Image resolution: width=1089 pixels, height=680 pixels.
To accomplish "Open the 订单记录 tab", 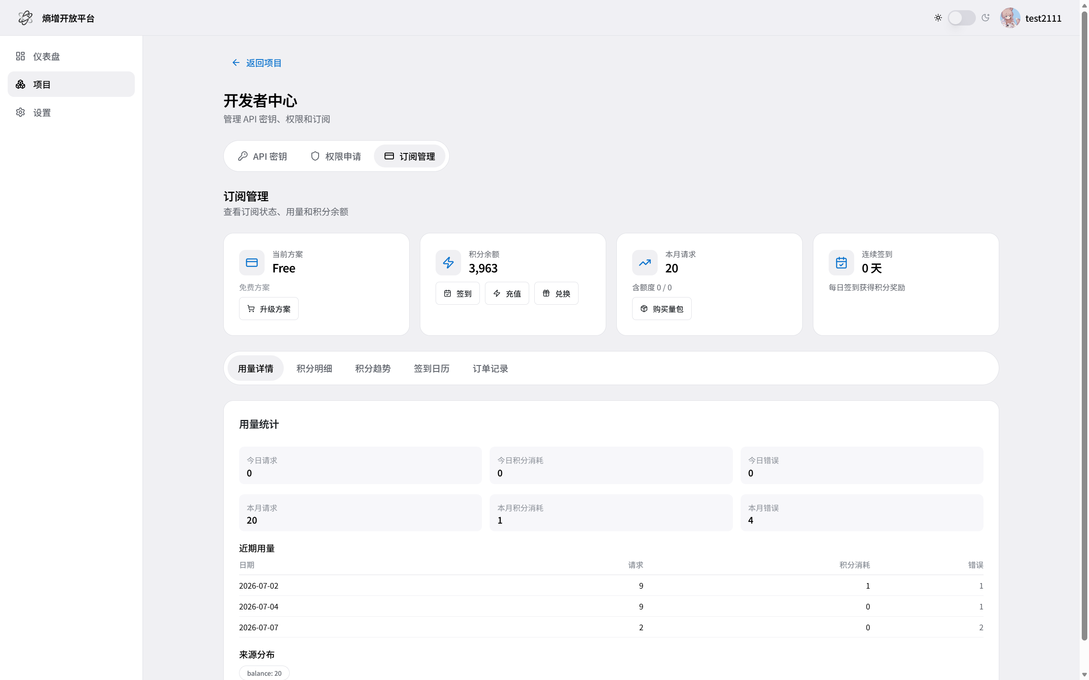I will 490,368.
